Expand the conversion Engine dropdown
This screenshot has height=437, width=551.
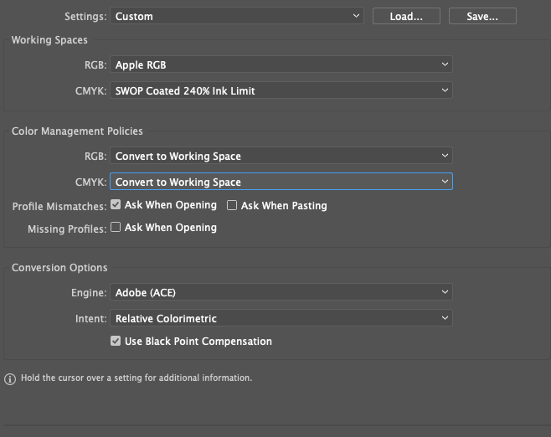click(281, 292)
